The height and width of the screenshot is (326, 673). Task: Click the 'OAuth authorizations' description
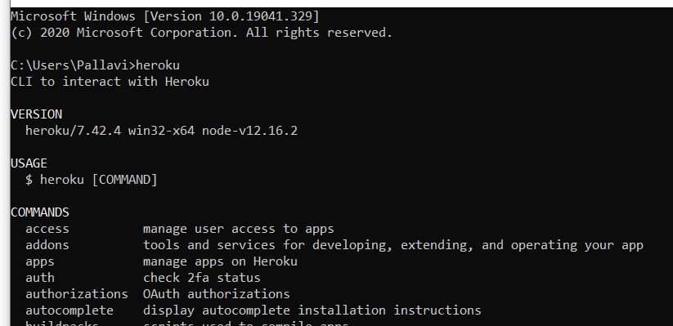(x=217, y=294)
